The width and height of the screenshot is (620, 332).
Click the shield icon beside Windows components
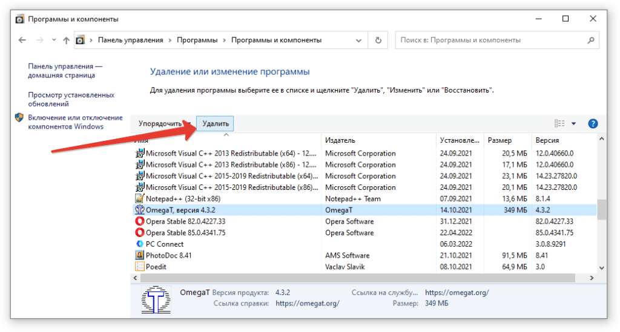(x=19, y=118)
